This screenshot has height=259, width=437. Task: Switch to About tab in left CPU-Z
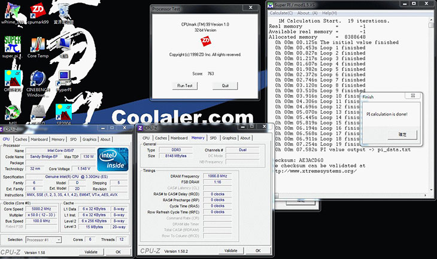tap(105, 139)
